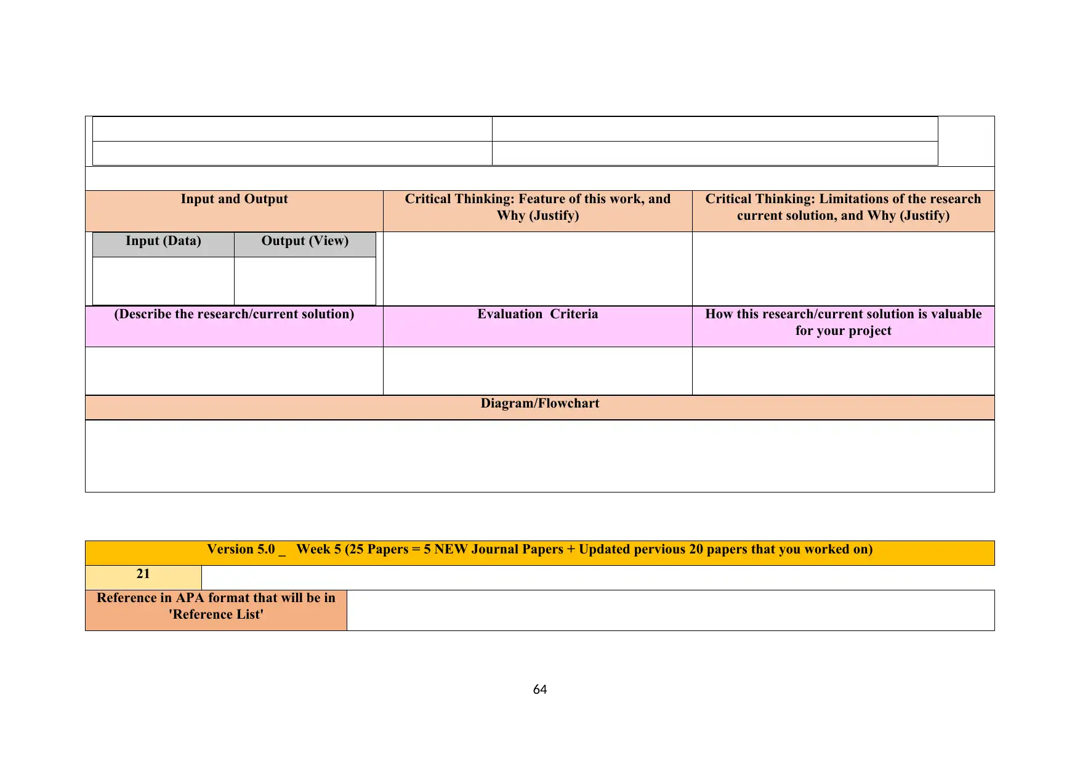Select the 'Output (View)' column header
The height and width of the screenshot is (764, 1080).
pos(305,244)
